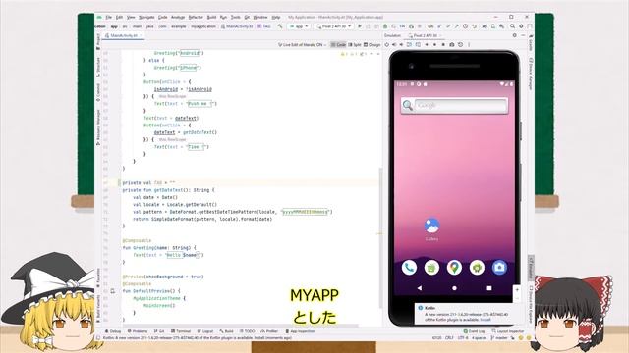The height and width of the screenshot is (353, 629).
Task: Open the File menu
Action: (x=109, y=18)
